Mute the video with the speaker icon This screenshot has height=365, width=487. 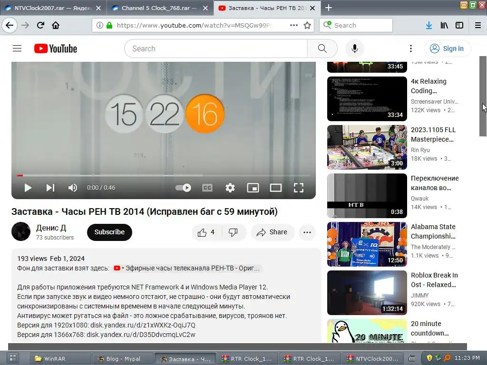point(73,187)
